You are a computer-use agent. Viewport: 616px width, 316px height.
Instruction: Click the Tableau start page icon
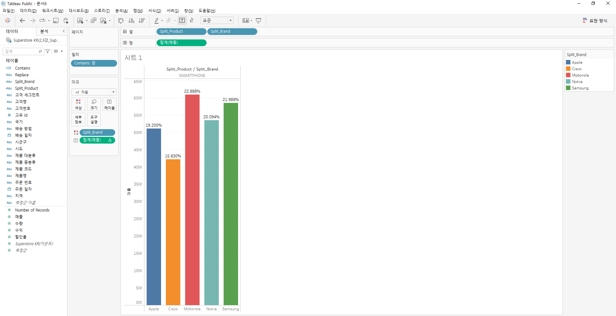[8, 21]
